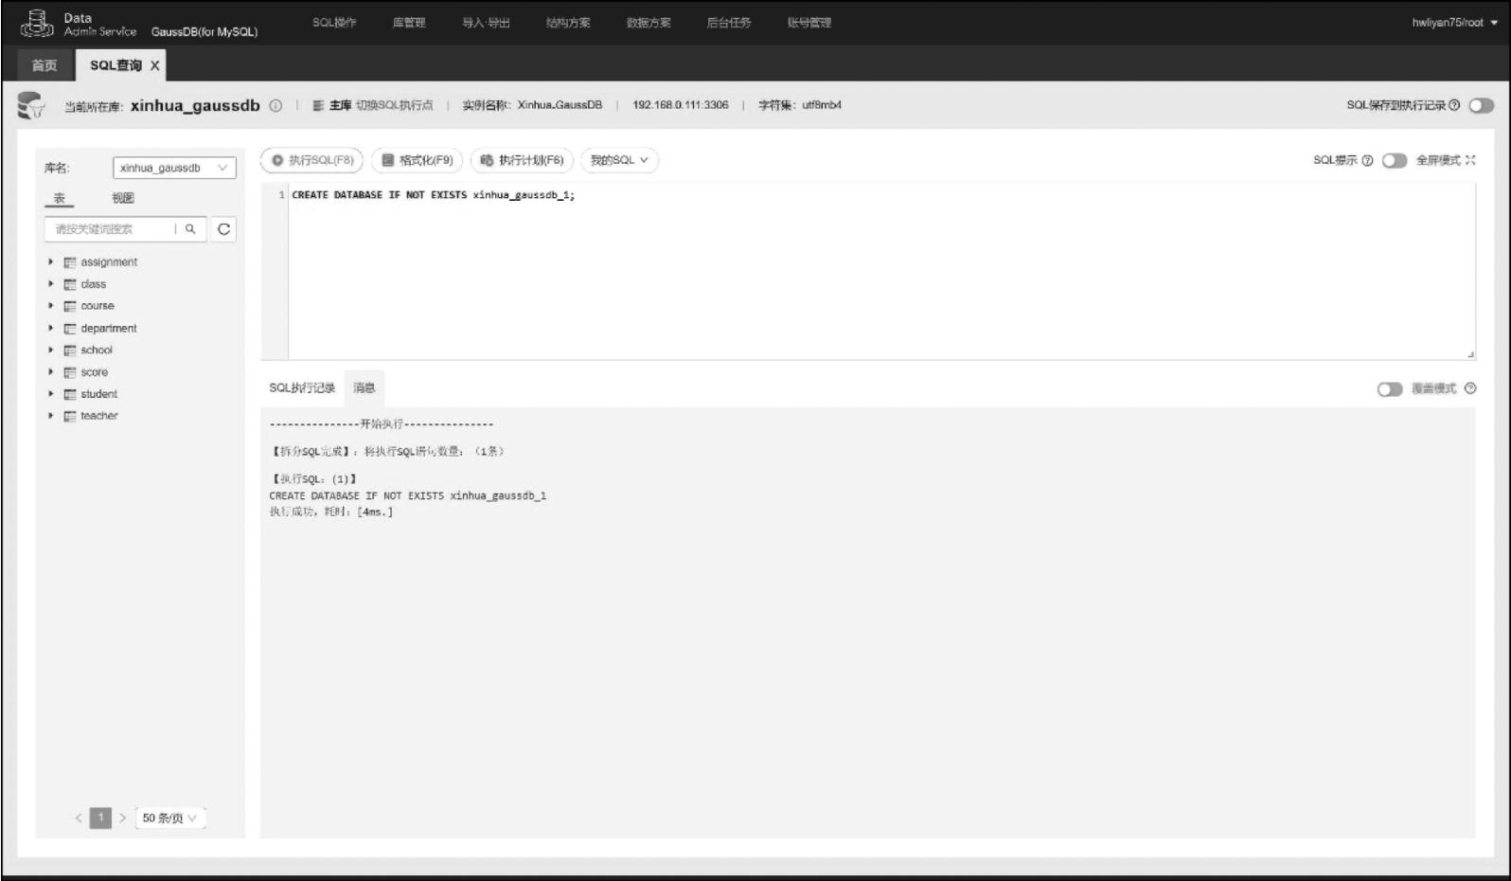Open the 账号管理 menu
1511x881 pixels.
coord(809,23)
